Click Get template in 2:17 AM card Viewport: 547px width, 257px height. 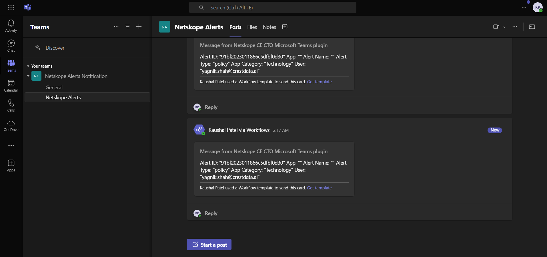tap(319, 188)
